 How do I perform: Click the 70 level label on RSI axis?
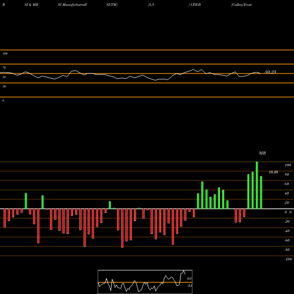(x=4, y=68)
